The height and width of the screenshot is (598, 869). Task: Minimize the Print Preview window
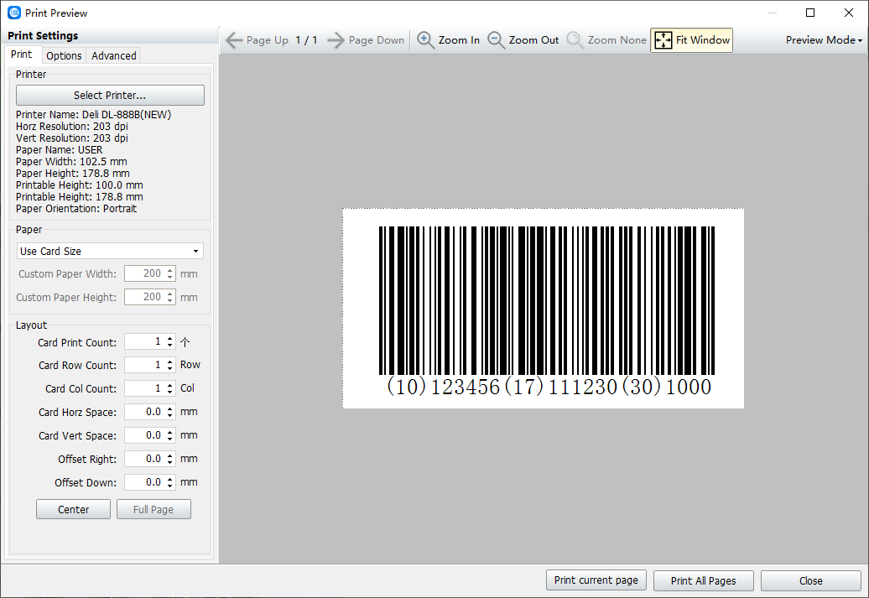(773, 13)
